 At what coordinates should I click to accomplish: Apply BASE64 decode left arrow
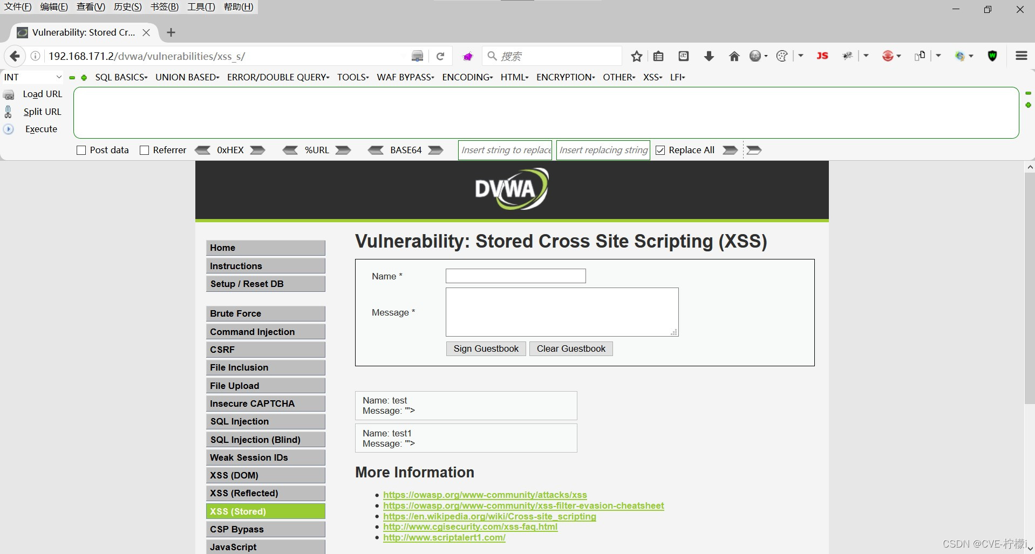coord(376,150)
